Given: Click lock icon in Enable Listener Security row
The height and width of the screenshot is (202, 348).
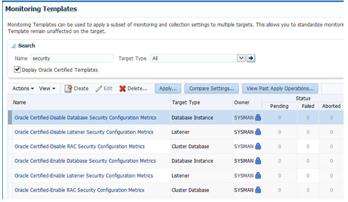Looking at the screenshot, I should pos(258,175).
